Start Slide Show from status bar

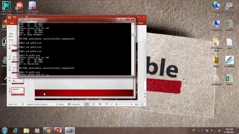pos(106,104)
